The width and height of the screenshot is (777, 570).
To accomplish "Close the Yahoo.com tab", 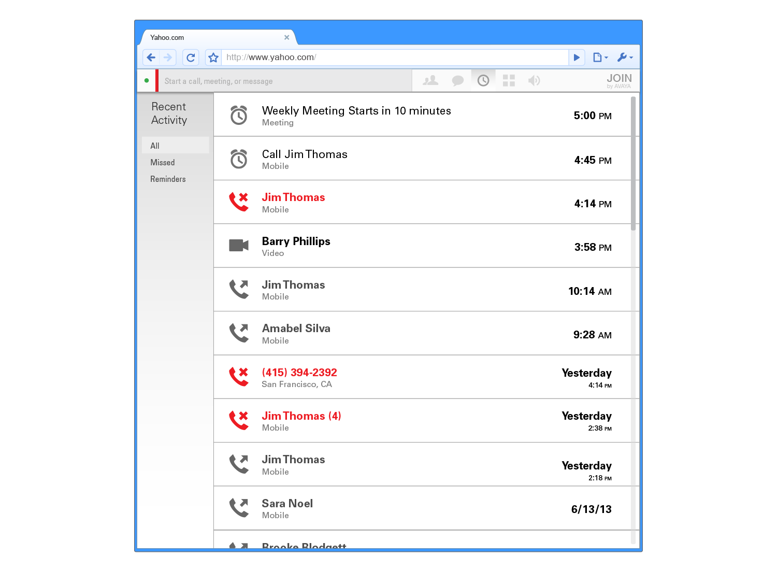I will tap(287, 37).
